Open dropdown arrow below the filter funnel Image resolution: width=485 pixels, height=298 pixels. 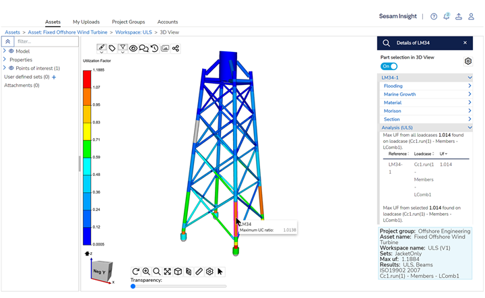123,53
